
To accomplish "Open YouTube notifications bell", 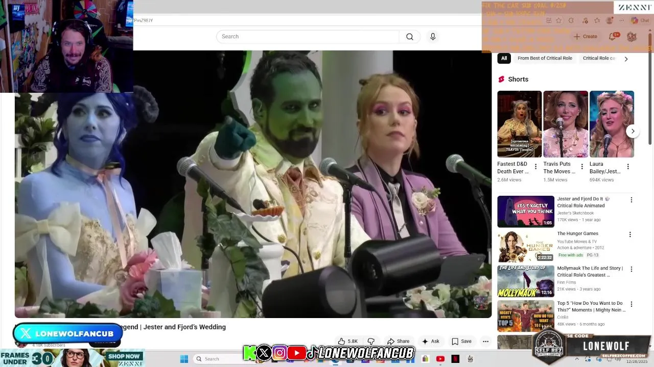I will (613, 37).
